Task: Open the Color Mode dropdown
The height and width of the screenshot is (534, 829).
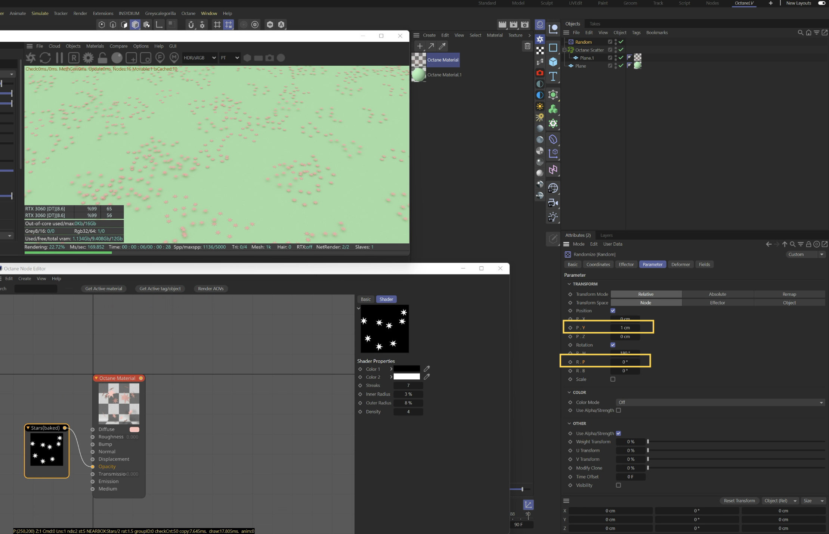Action: pyautogui.click(x=720, y=402)
